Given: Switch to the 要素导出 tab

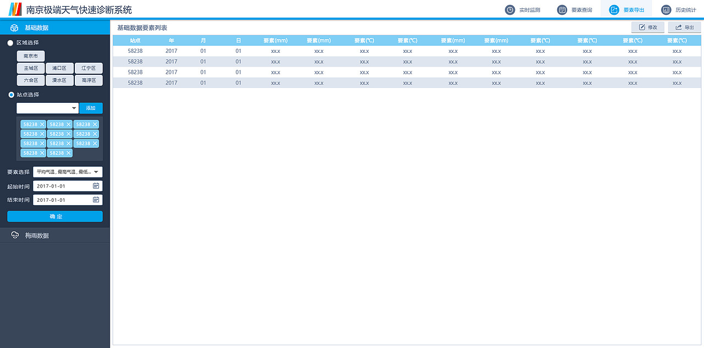Looking at the screenshot, I should click(x=626, y=10).
